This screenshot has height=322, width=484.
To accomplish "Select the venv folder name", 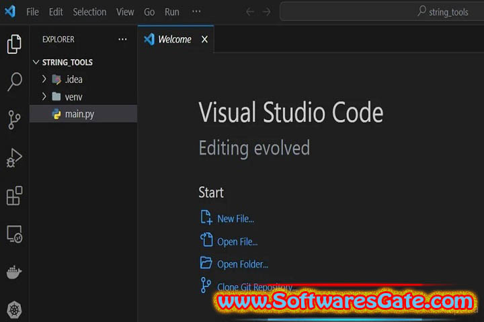I will (73, 97).
